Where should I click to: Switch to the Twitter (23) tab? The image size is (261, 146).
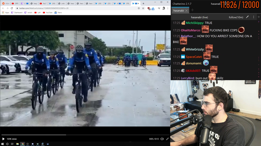tap(108, 3)
